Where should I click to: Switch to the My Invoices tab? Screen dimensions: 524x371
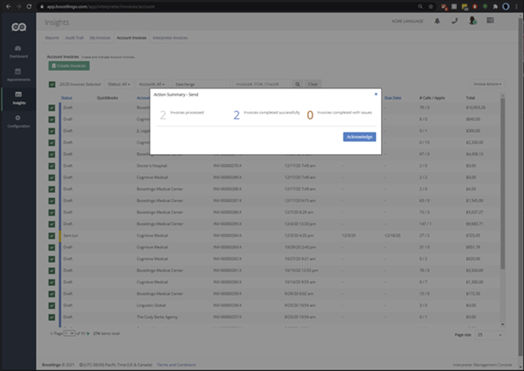click(100, 38)
